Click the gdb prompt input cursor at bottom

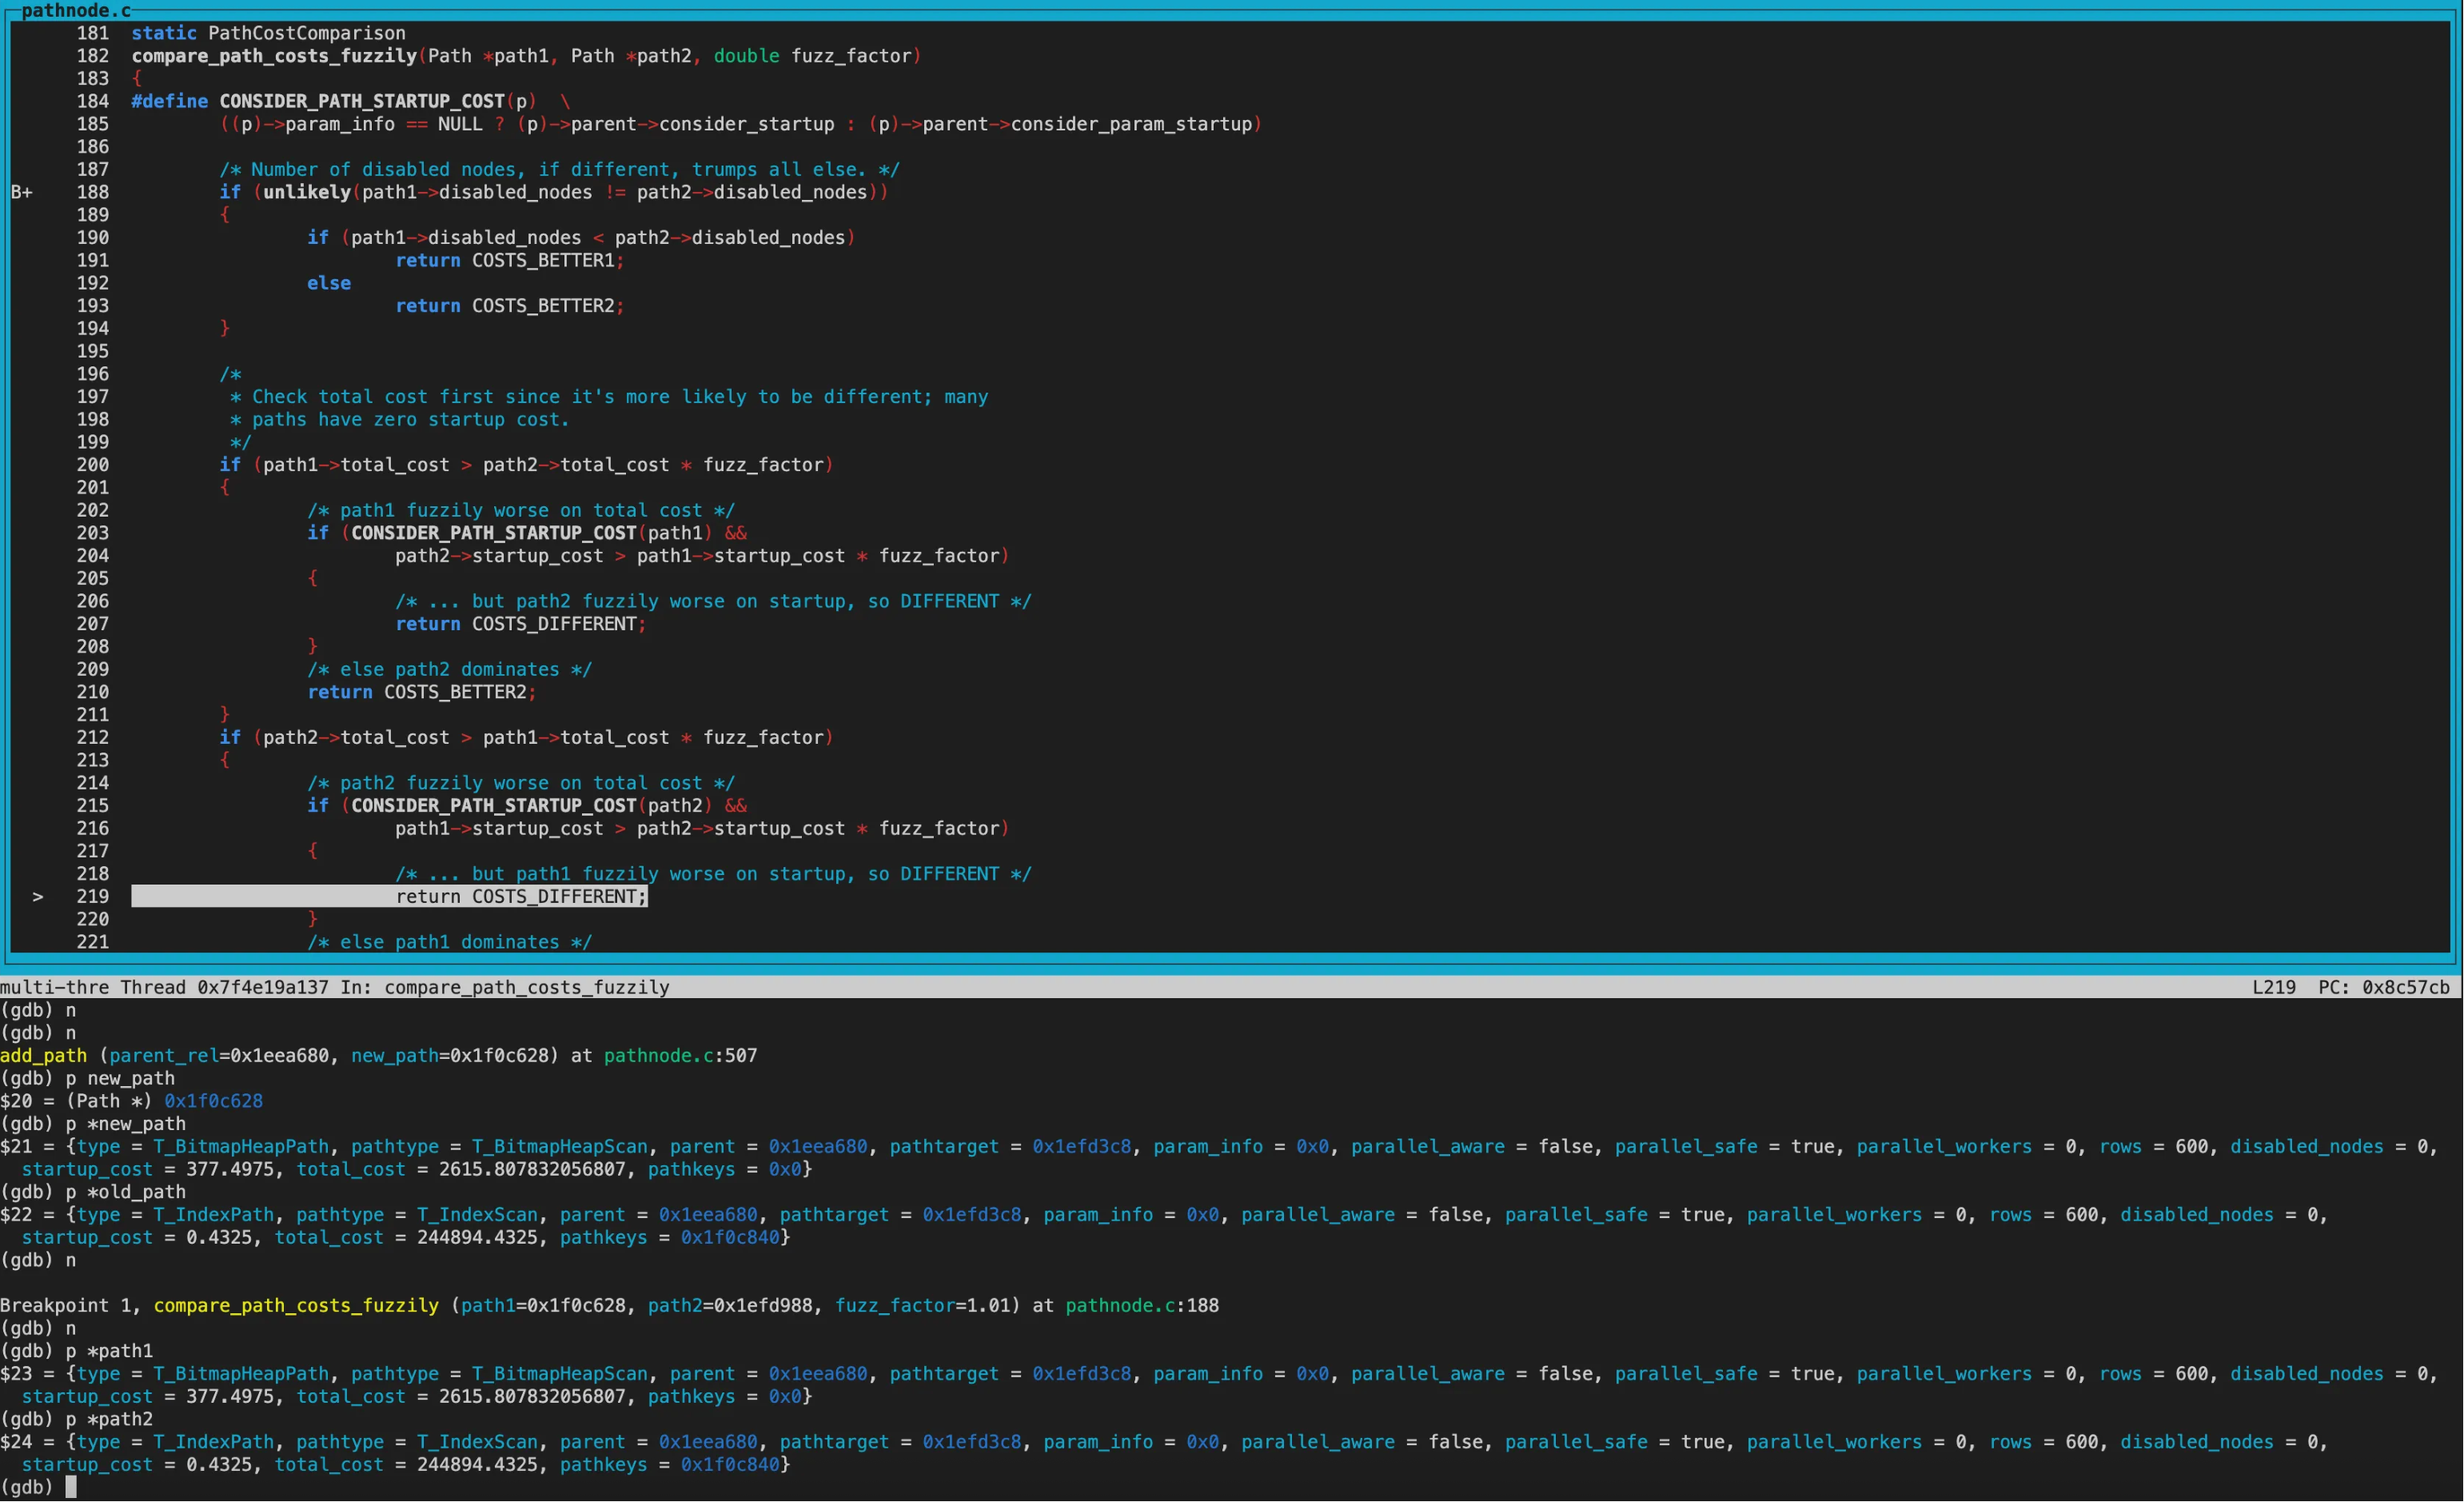[71, 1487]
